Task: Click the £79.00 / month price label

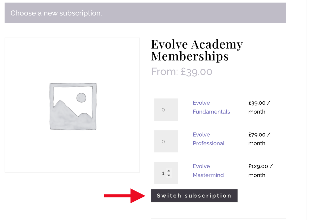Action: tap(259, 139)
